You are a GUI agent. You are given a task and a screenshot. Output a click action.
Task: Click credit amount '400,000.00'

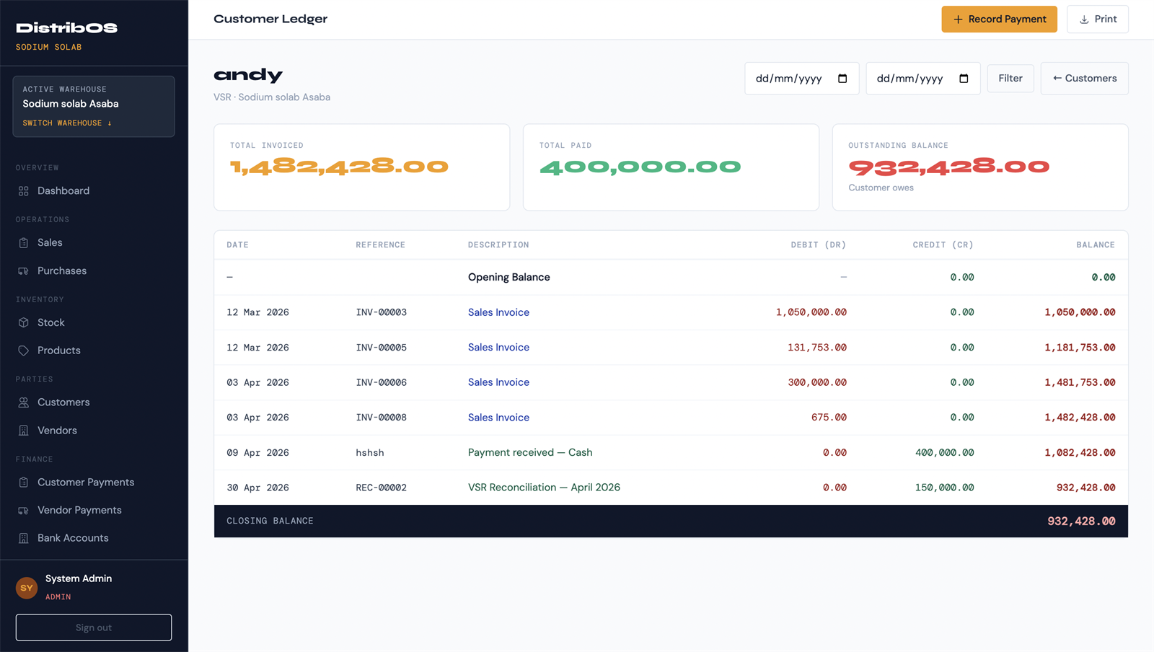(945, 453)
